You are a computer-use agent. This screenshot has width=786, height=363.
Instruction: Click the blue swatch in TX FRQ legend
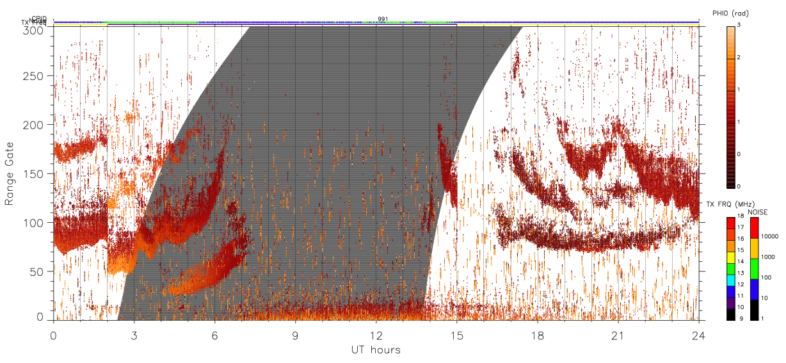click(731, 291)
